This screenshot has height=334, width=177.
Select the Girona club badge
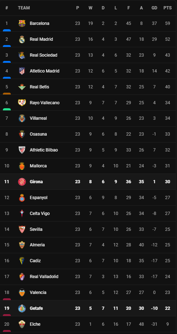22,182
